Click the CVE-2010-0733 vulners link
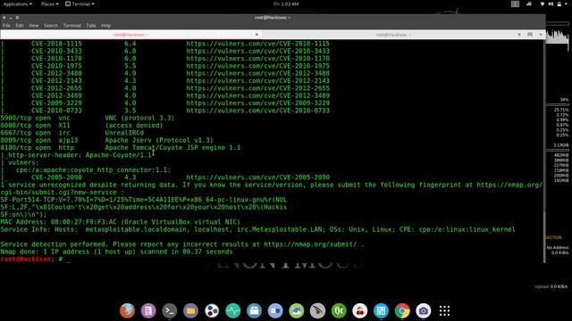This screenshot has height=321, width=572. pyautogui.click(x=258, y=111)
